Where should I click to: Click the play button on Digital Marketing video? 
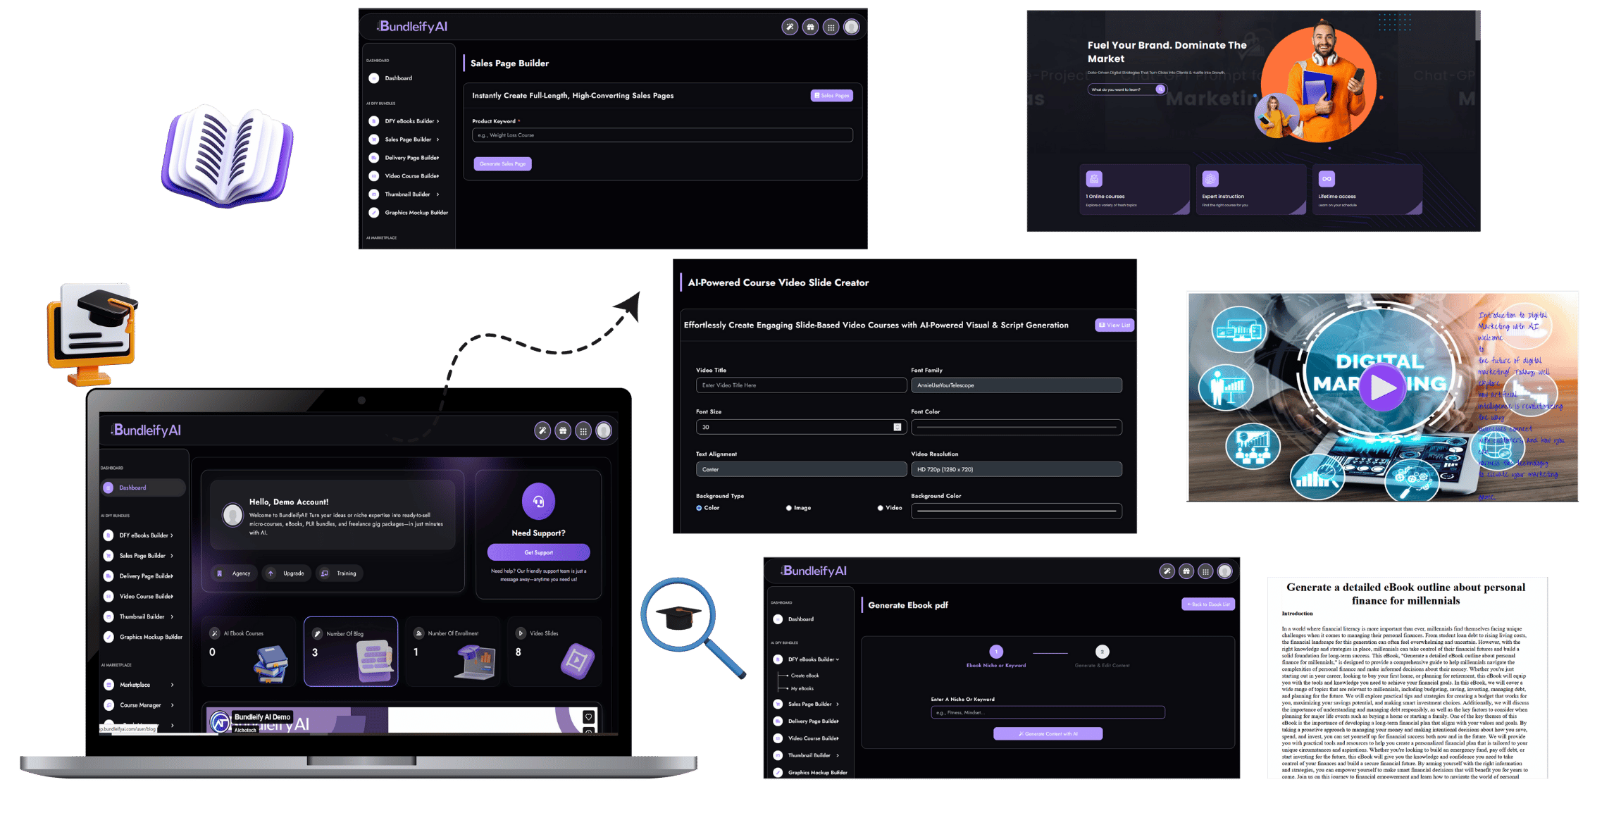(x=1382, y=387)
